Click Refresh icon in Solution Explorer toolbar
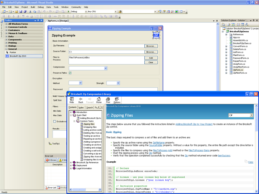 click(x=233, y=25)
